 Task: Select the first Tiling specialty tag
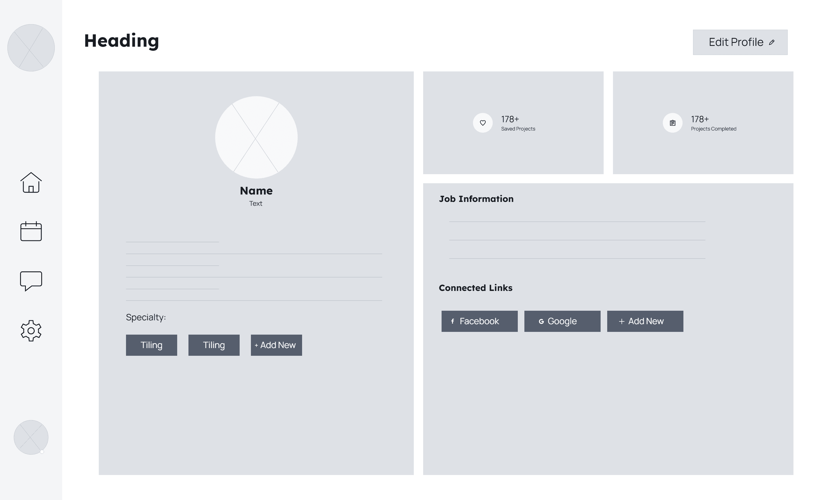click(x=151, y=345)
